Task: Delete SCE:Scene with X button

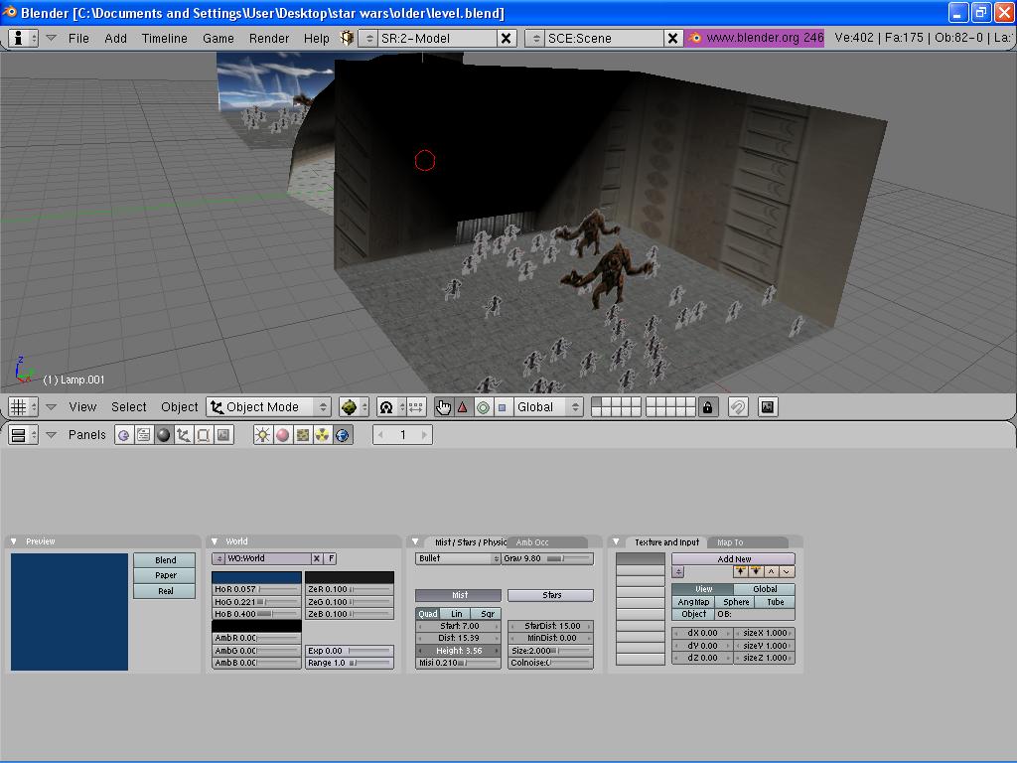Action: (673, 39)
